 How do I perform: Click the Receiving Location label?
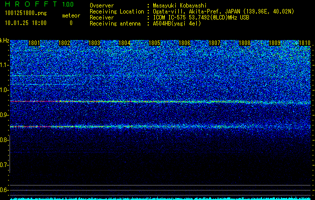[117, 11]
